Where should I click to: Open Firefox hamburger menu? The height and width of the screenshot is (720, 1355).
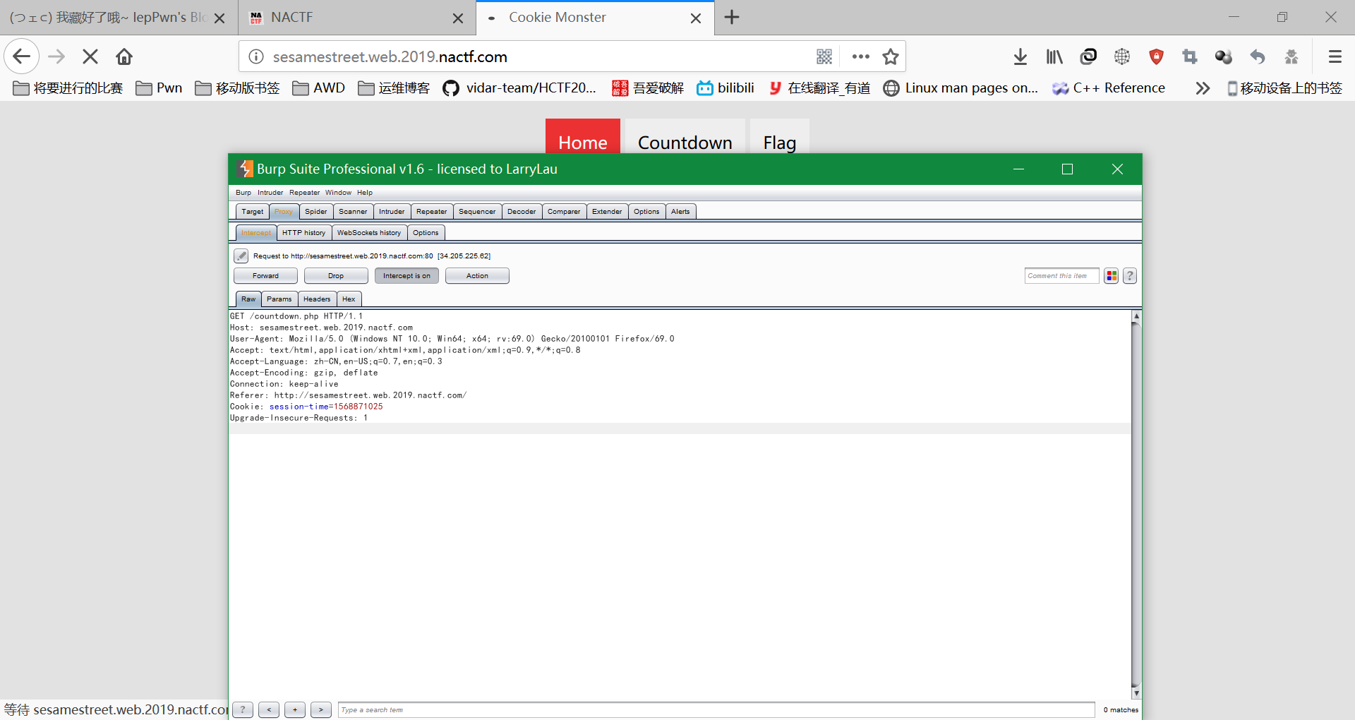[x=1335, y=56]
